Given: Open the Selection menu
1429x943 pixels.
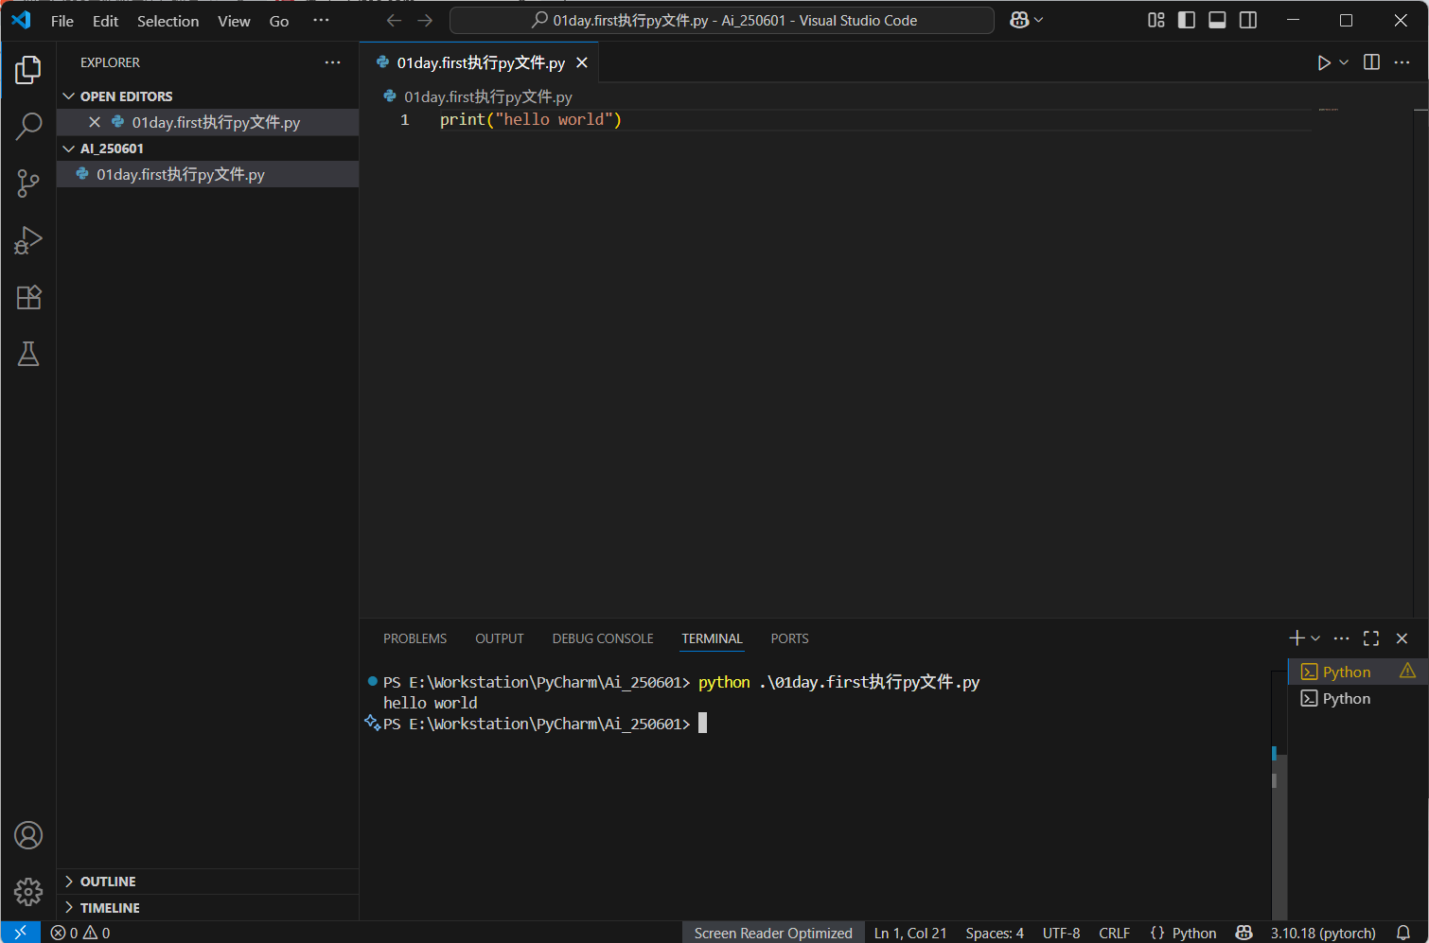Looking at the screenshot, I should (x=168, y=21).
